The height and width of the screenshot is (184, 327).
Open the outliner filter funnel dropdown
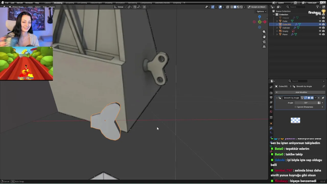point(319,7)
